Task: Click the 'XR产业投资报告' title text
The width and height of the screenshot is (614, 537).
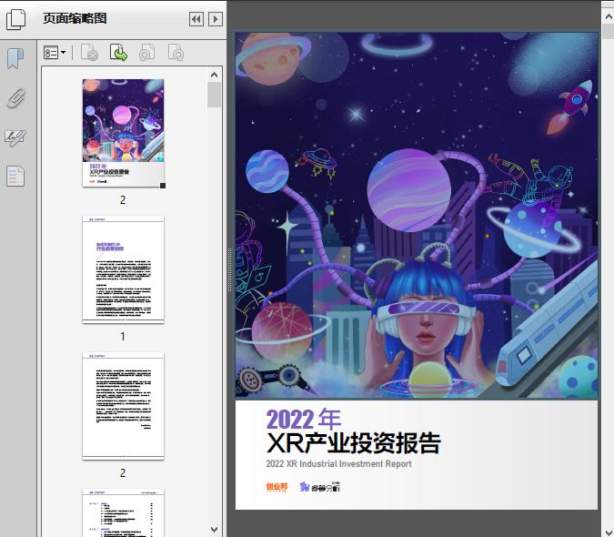Action: pos(353,443)
